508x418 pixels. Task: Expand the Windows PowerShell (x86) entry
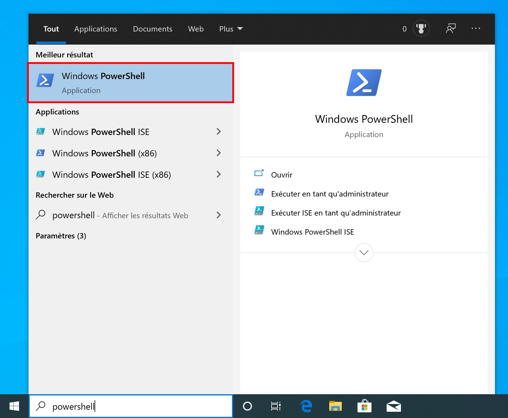click(x=219, y=153)
